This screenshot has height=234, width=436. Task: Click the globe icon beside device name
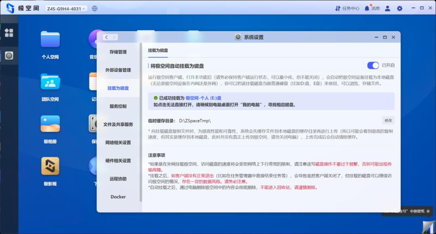click(94, 8)
